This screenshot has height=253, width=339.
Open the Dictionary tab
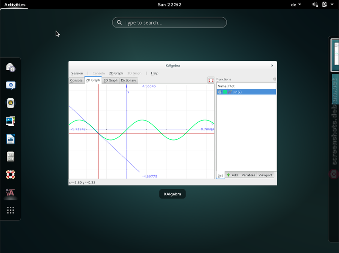point(128,80)
